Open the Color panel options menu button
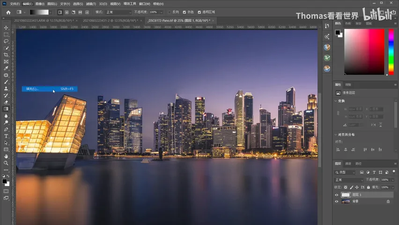Screen dimensions: 399x225 coord(395,23)
